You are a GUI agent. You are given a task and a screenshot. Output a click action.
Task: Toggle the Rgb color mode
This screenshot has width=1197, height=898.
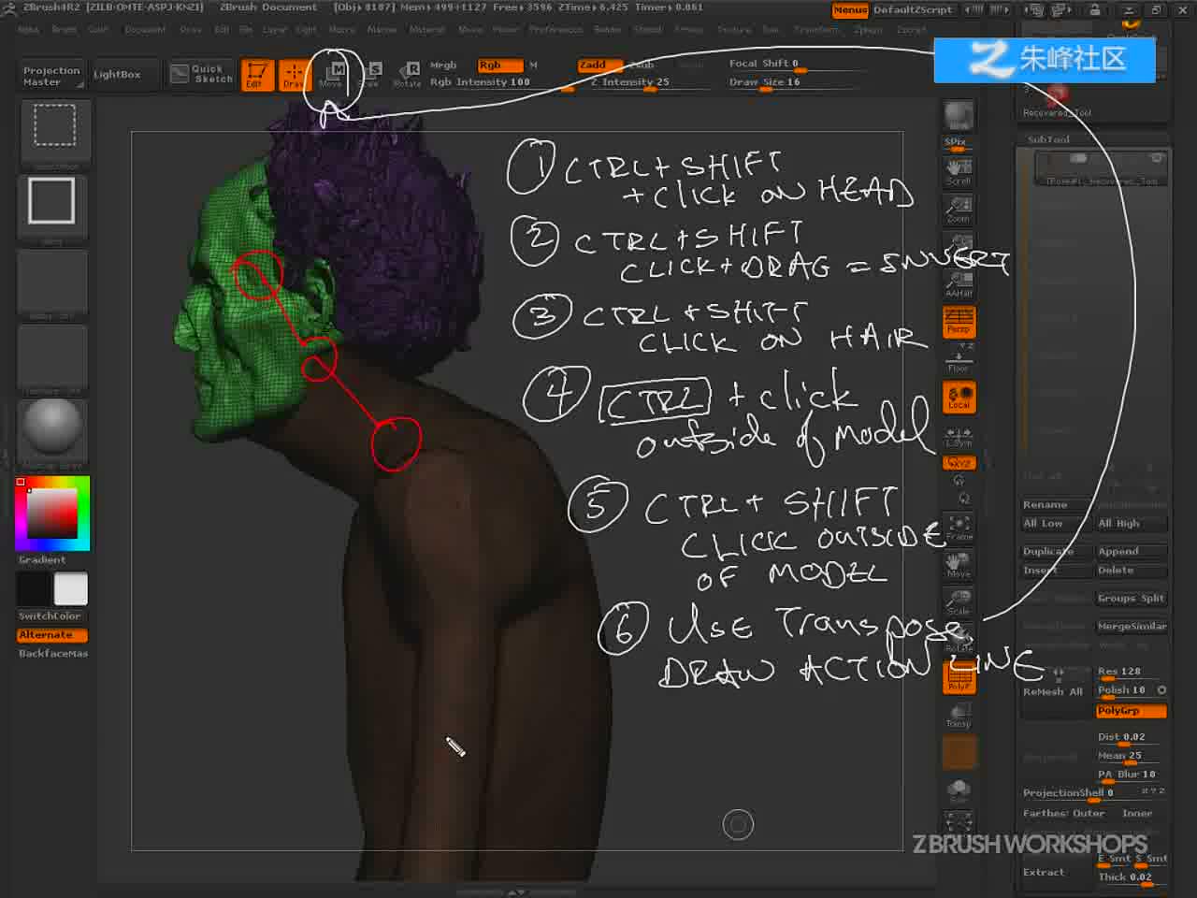click(499, 65)
